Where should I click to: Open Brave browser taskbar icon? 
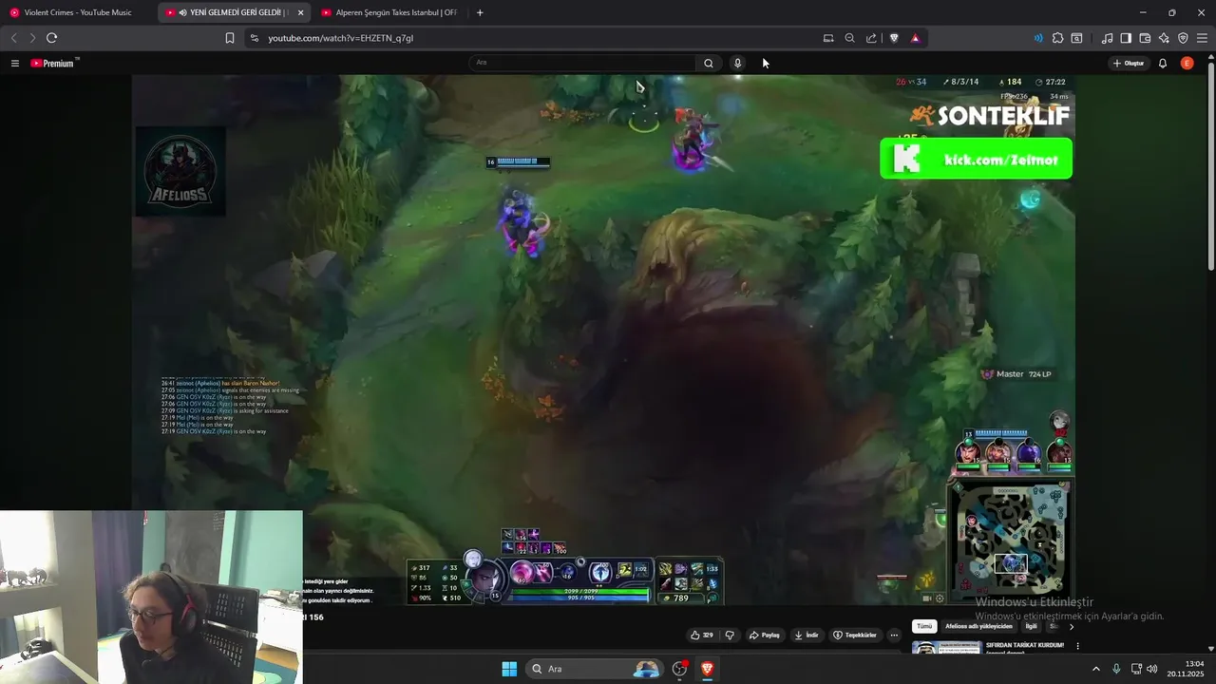[707, 669]
